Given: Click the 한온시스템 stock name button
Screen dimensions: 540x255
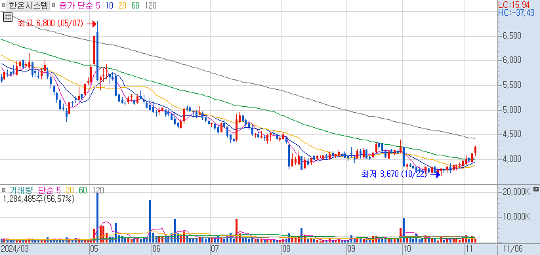Looking at the screenshot, I should [28, 5].
